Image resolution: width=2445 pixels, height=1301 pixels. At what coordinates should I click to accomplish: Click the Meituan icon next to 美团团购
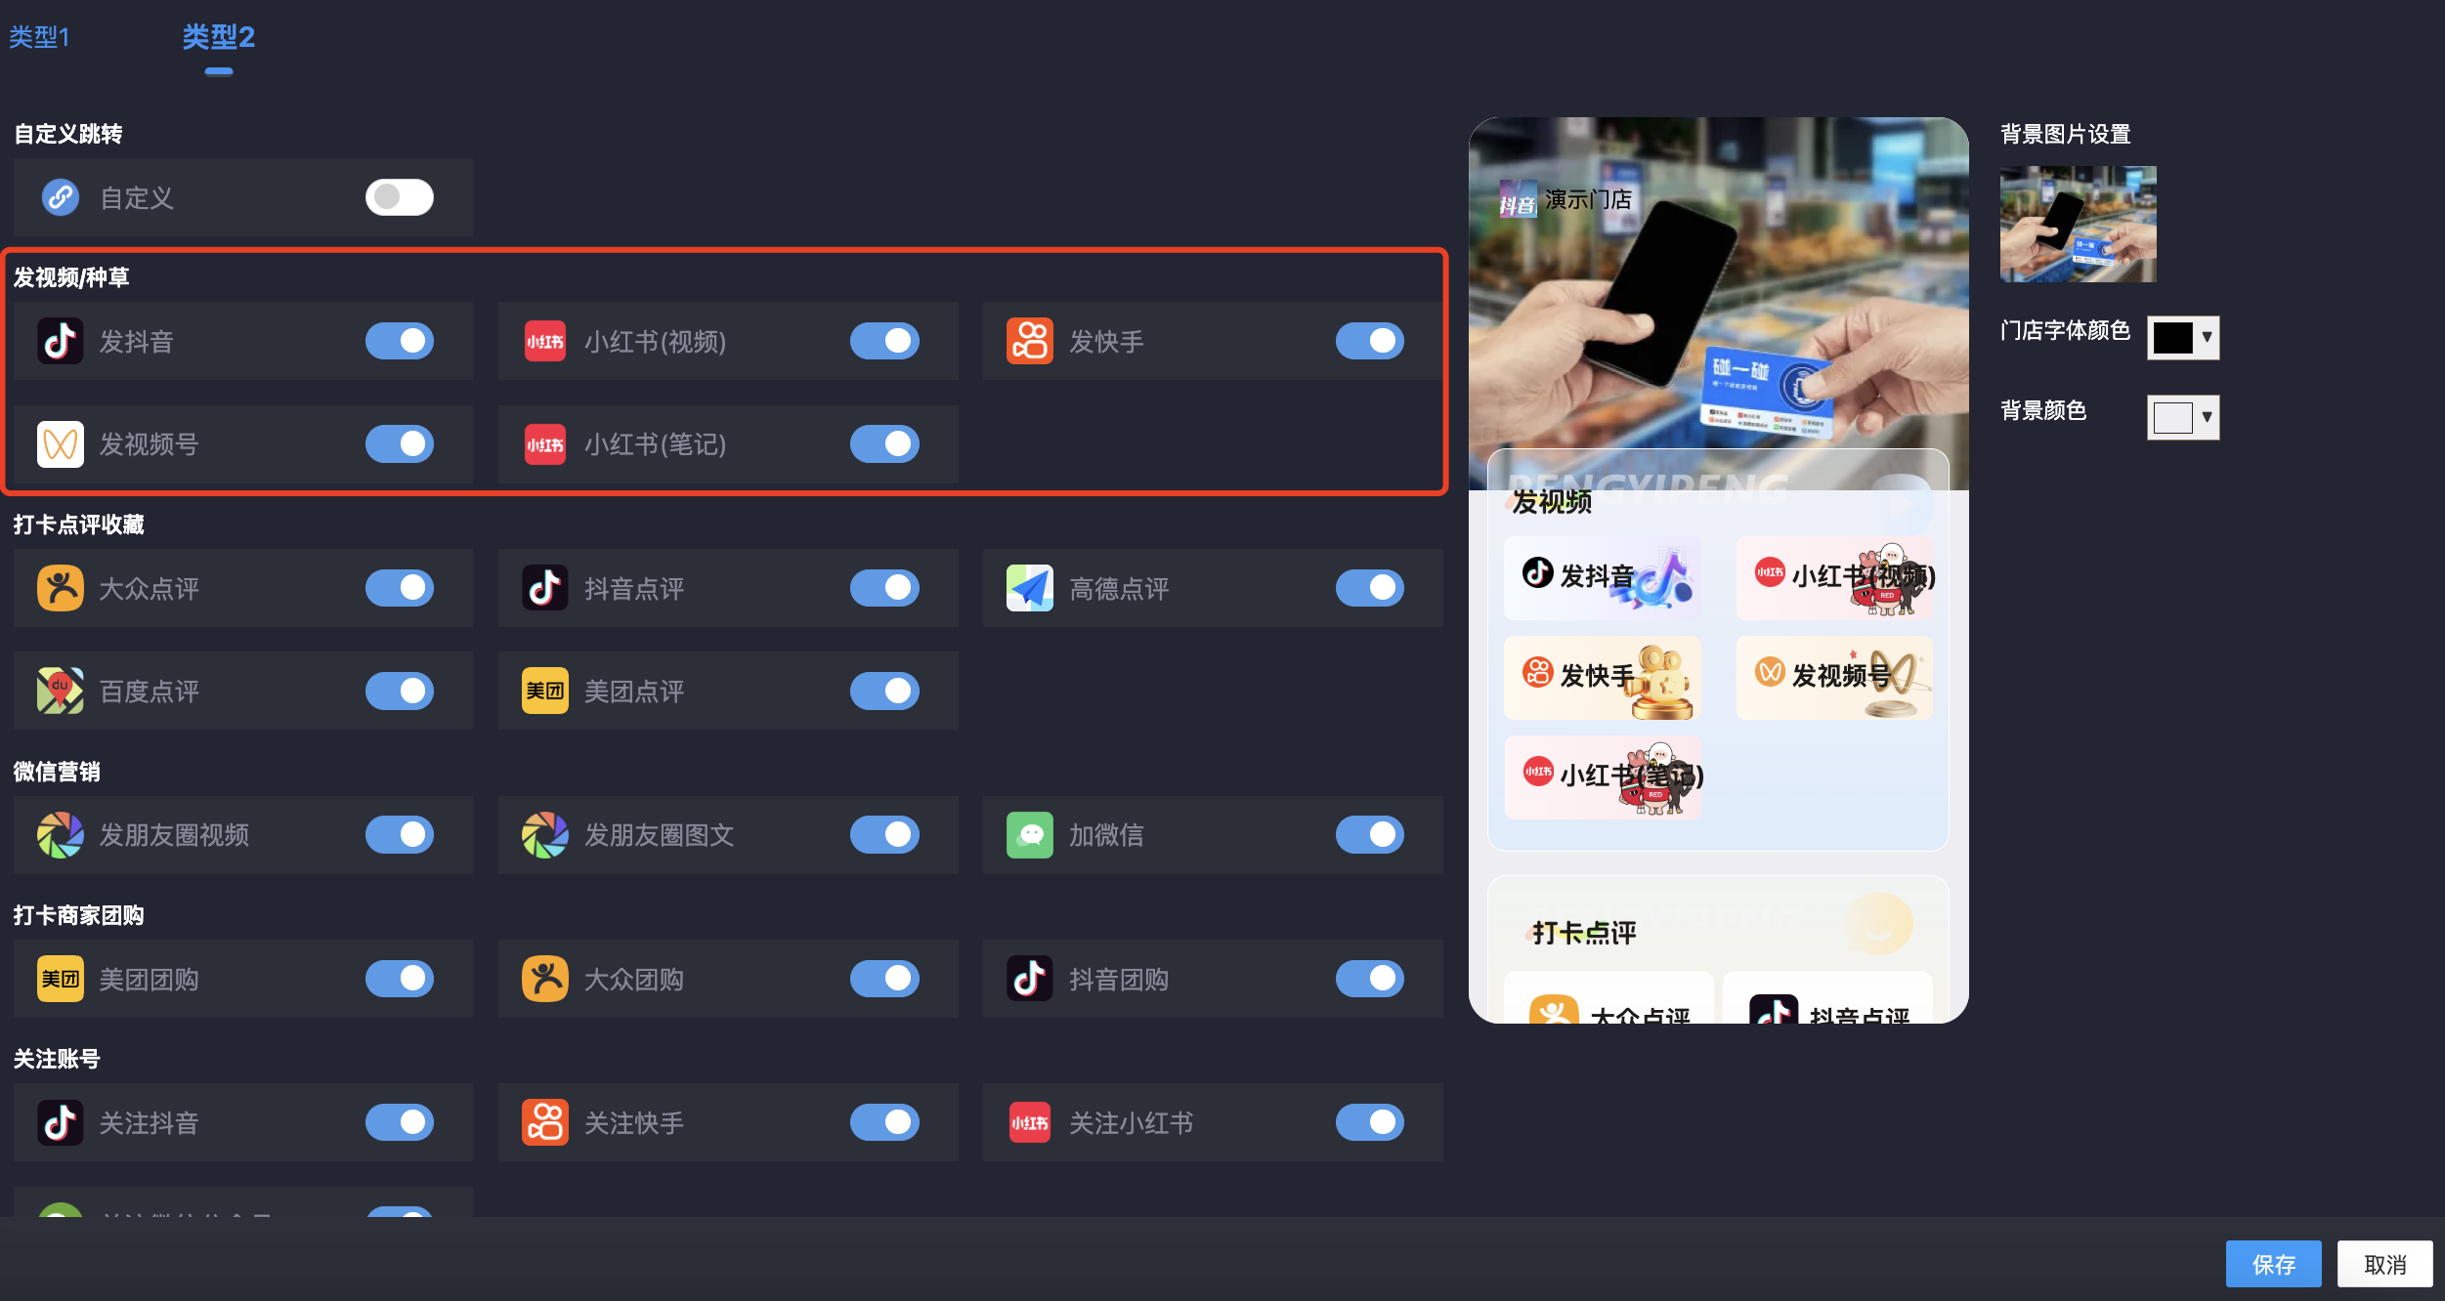60,979
